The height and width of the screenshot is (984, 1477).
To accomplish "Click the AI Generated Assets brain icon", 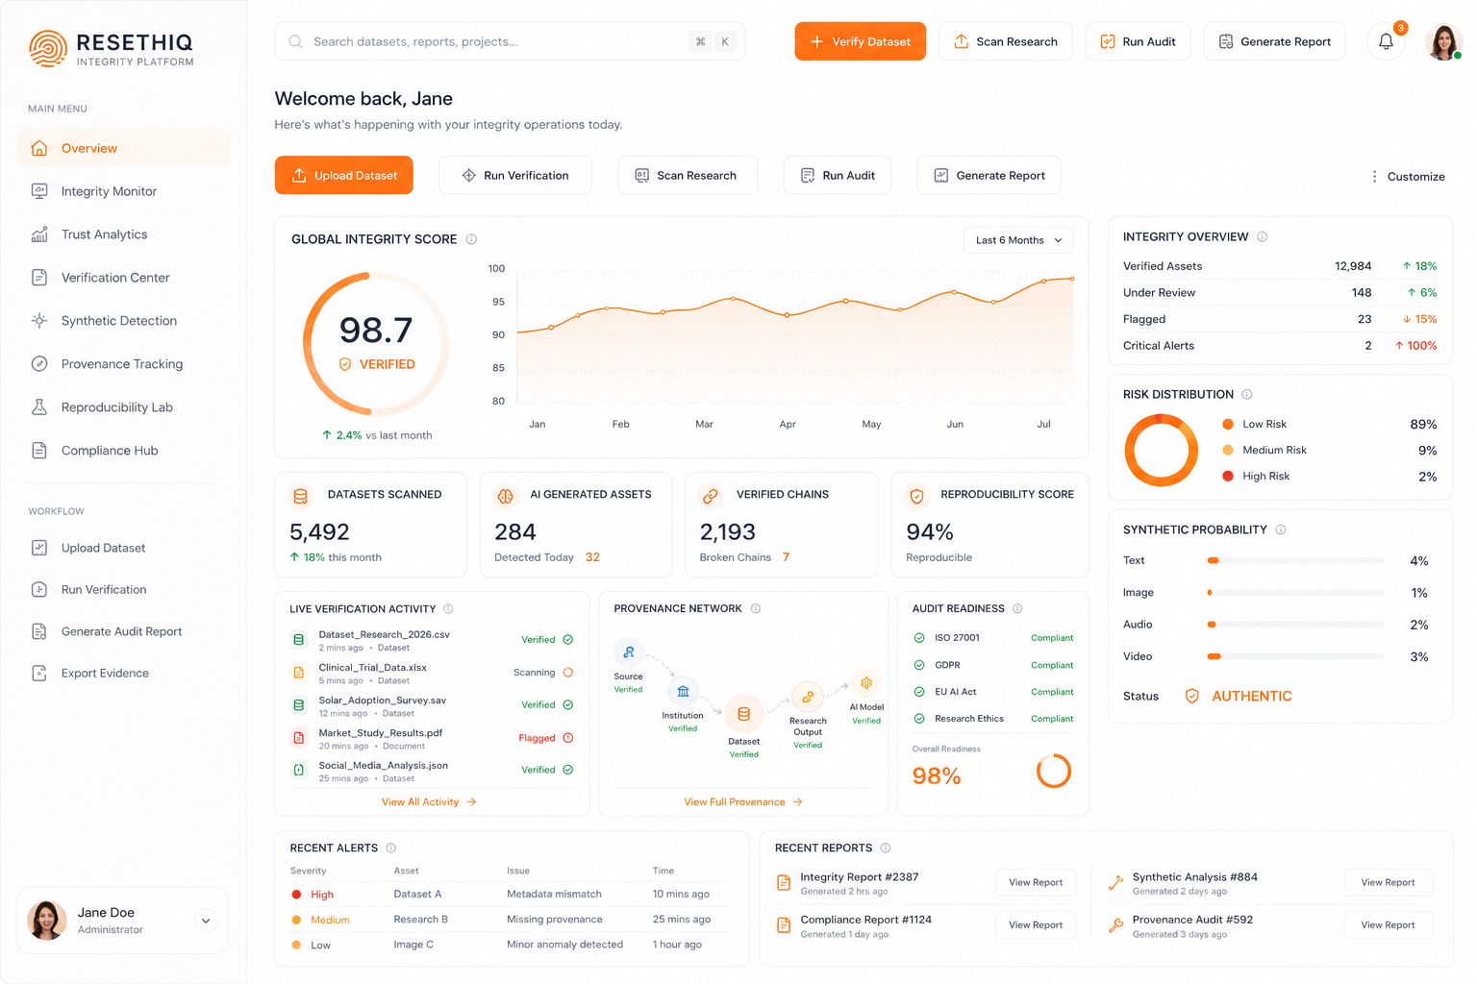I will point(505,496).
